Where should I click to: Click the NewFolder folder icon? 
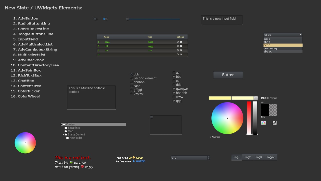pyautogui.click(x=67, y=138)
